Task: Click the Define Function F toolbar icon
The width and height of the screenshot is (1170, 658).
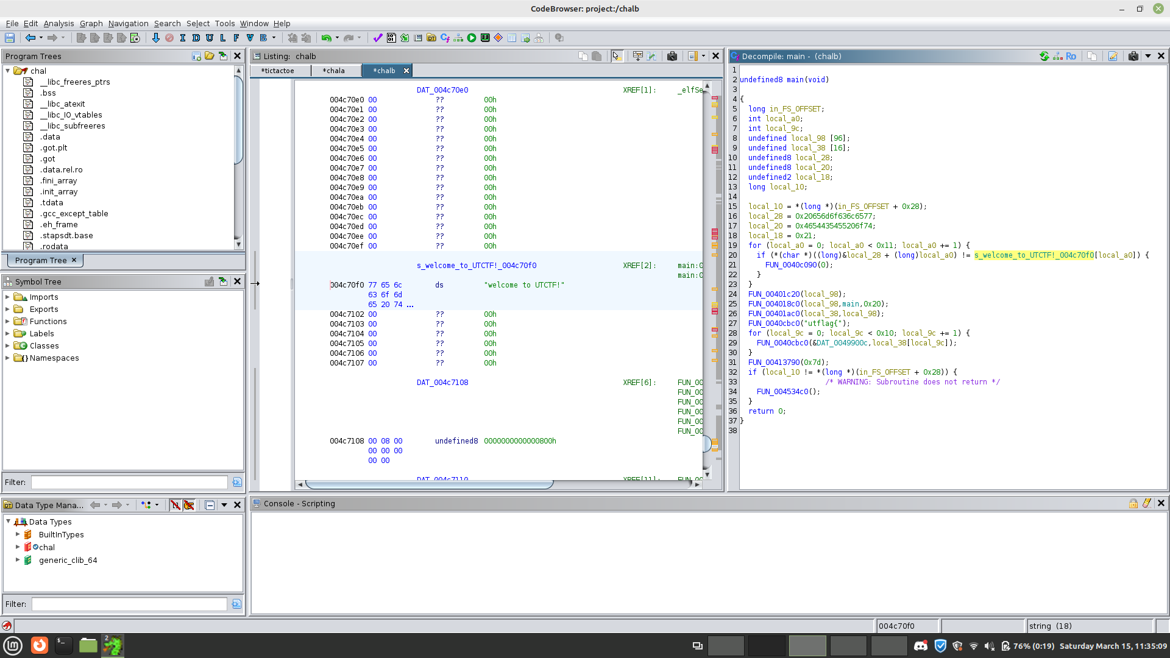Action: 236,38
